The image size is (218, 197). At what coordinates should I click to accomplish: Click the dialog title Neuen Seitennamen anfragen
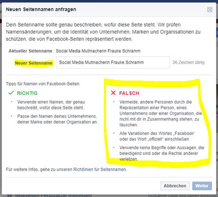click(41, 10)
